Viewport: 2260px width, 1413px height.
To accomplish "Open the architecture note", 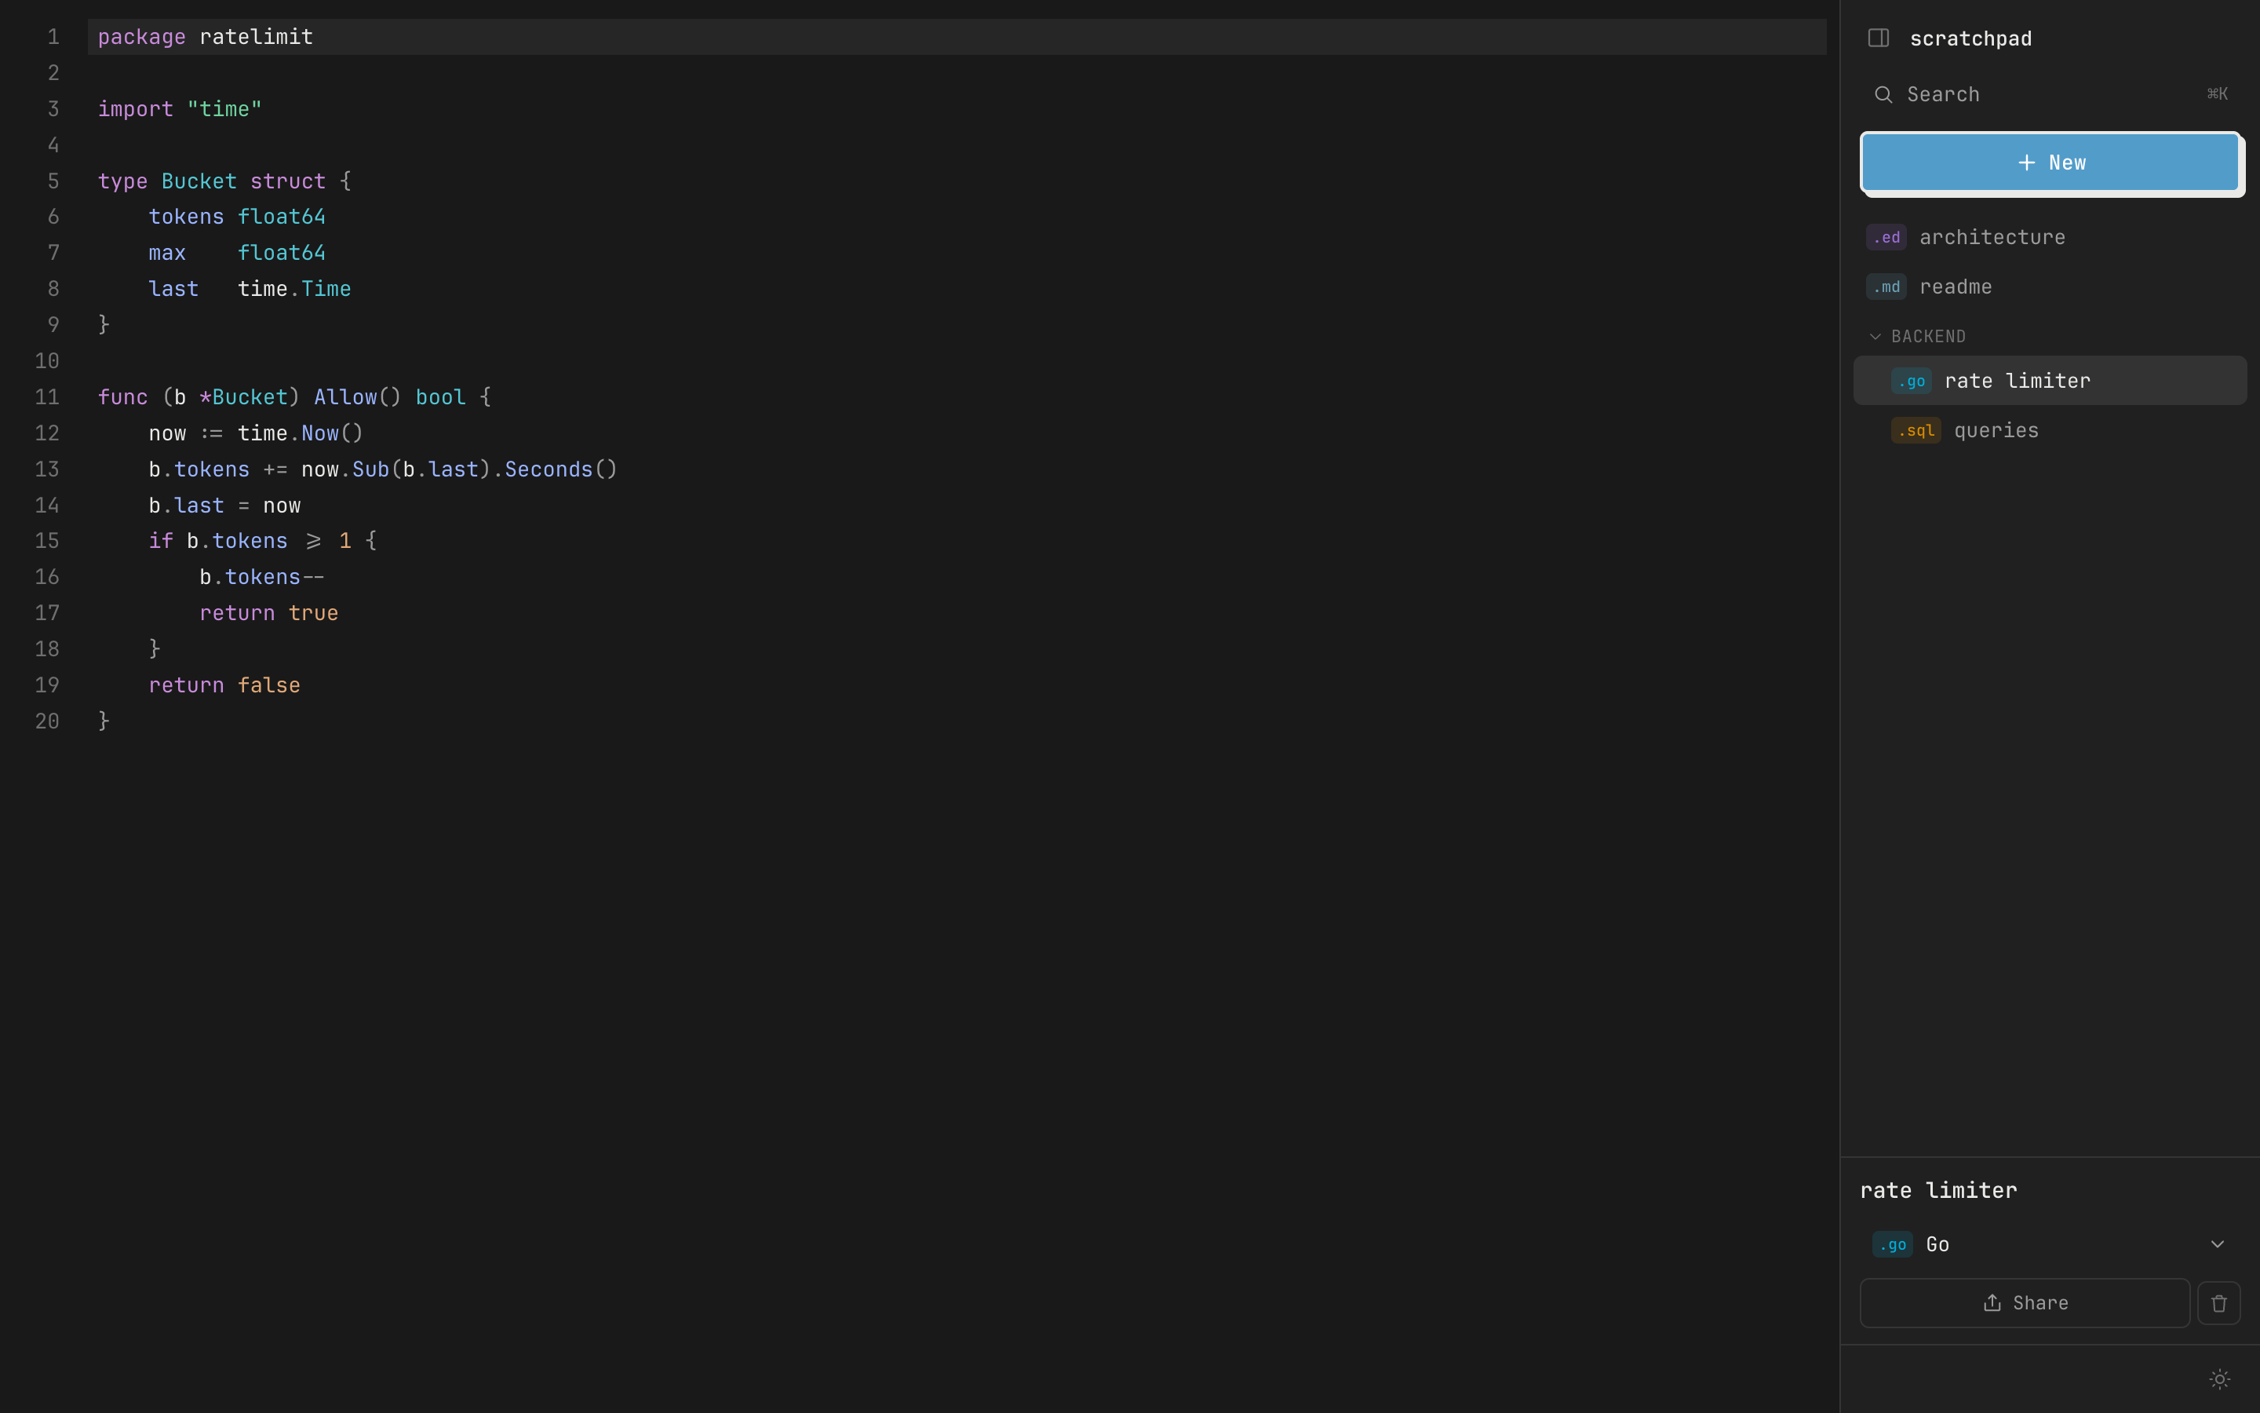I will (2050, 237).
